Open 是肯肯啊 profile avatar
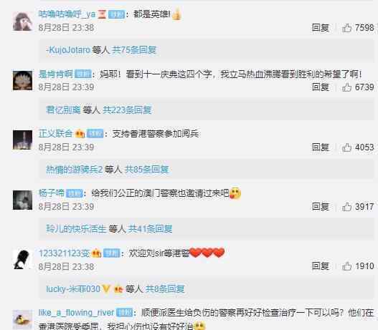The width and height of the screenshot is (378, 330). coord(22,81)
